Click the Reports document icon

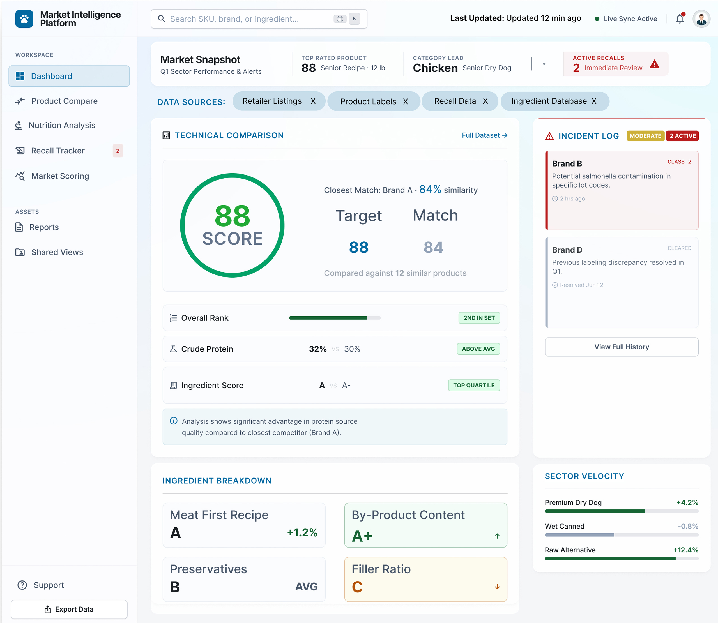pyautogui.click(x=19, y=227)
